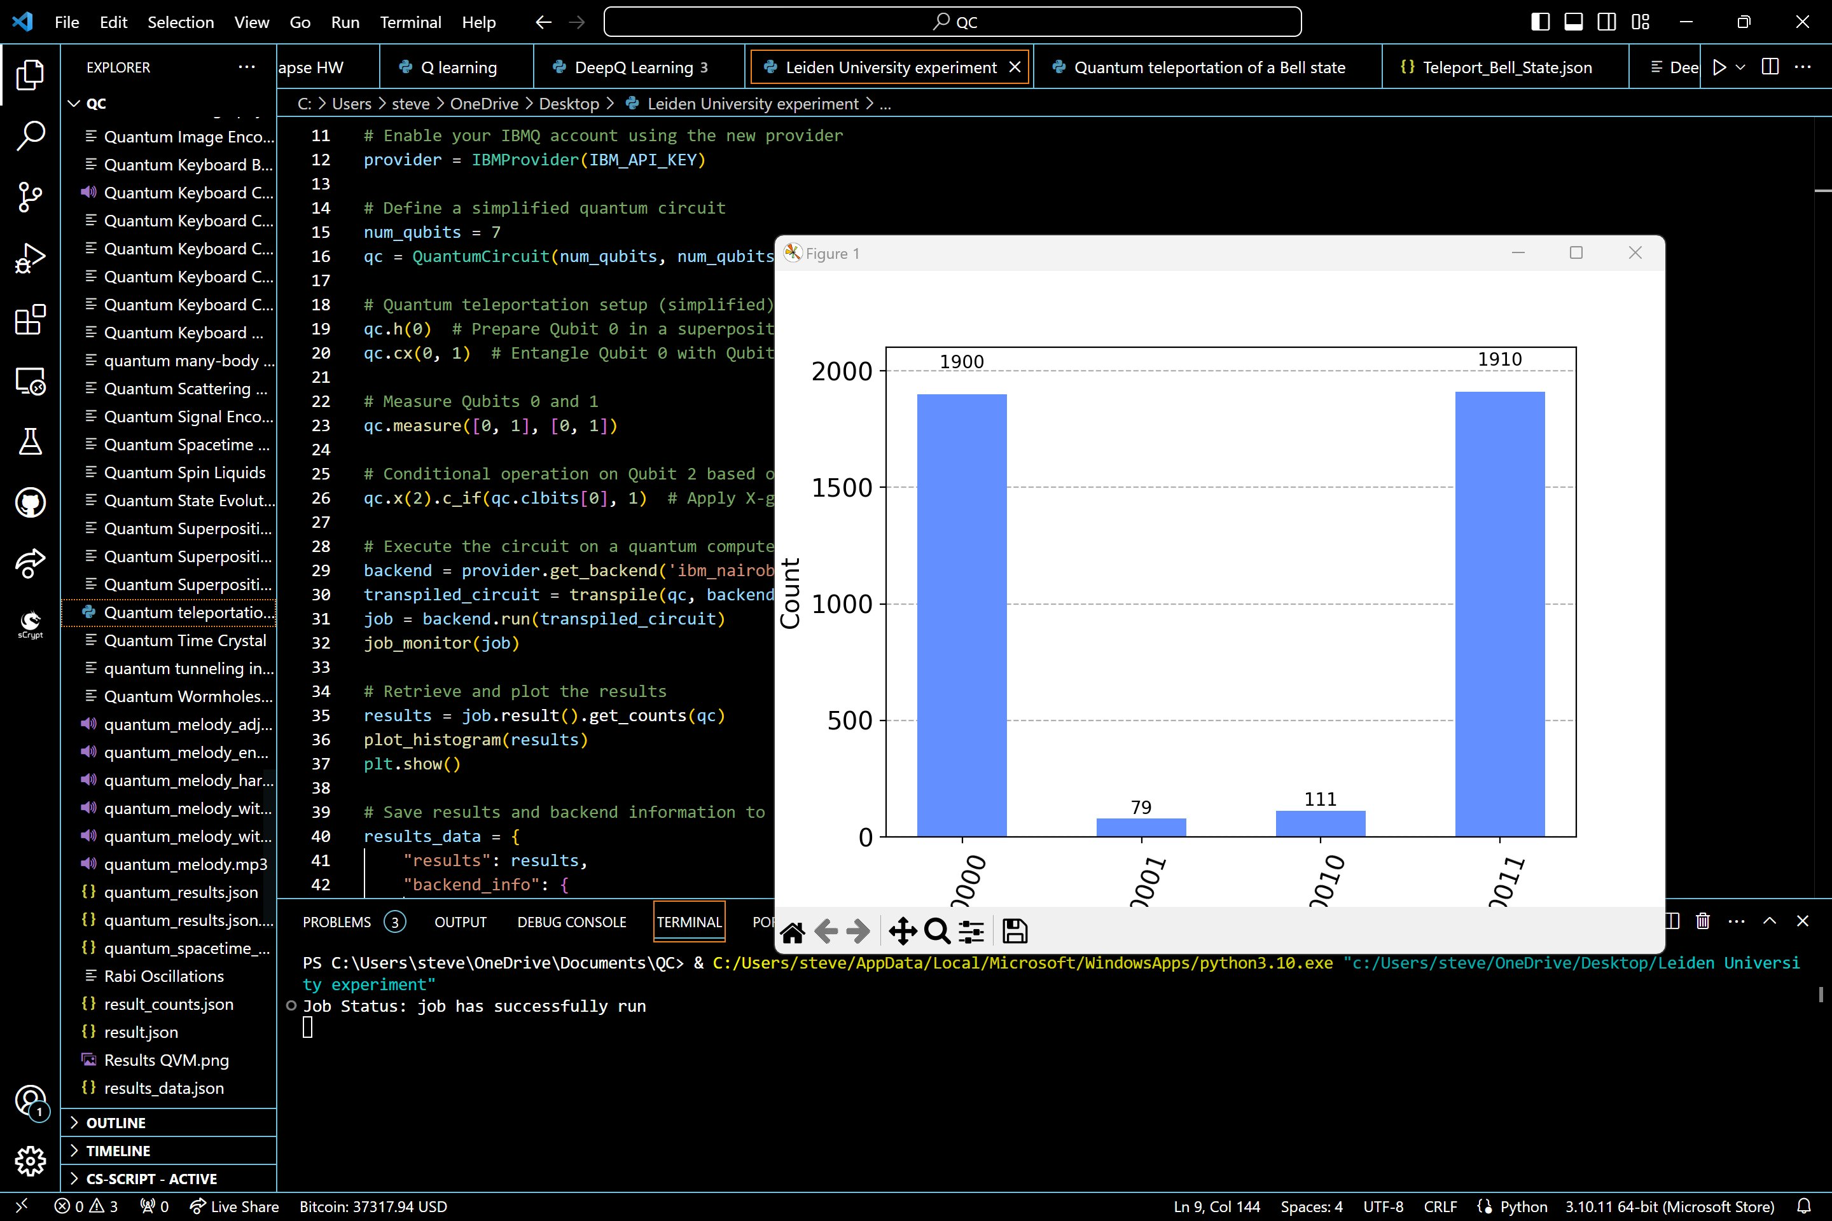The height and width of the screenshot is (1221, 1832).
Task: Open Source Control view
Action: [31, 197]
